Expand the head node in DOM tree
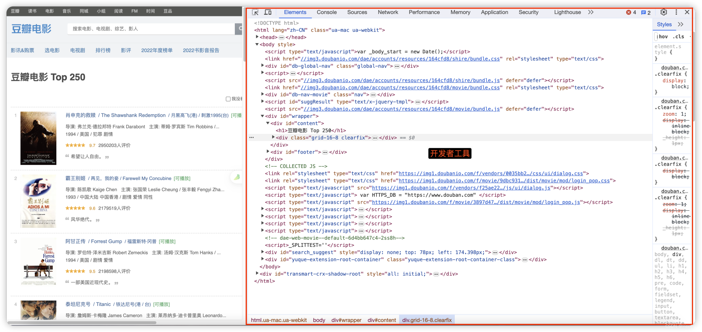 click(x=257, y=37)
